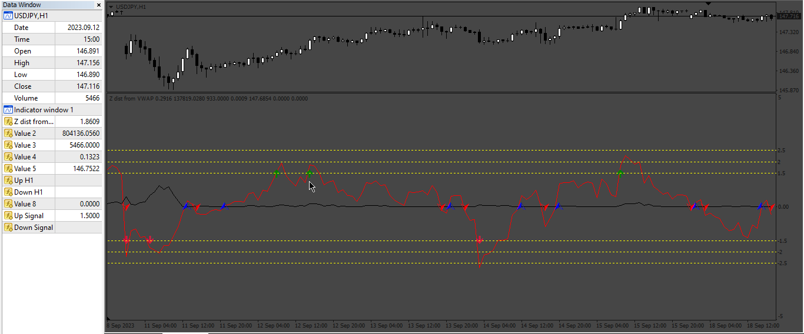804x334 pixels.
Task: Select the Indicator window 1 header row
Action: pyautogui.click(x=52, y=110)
